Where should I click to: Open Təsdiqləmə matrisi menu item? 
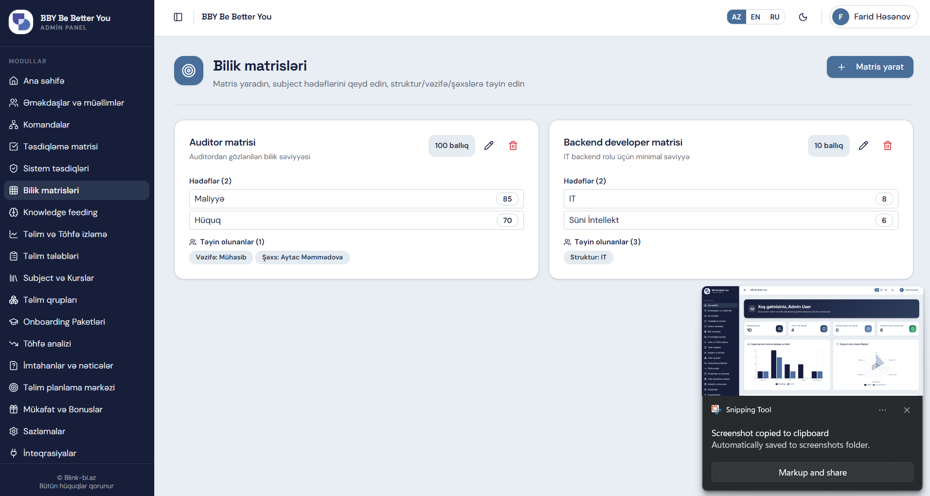(76, 147)
